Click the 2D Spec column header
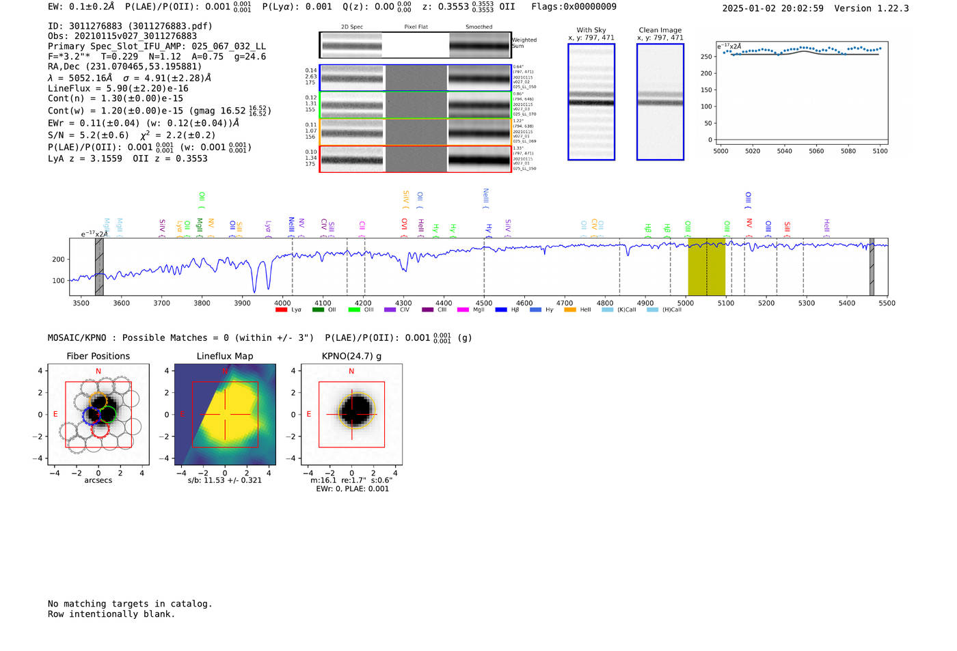 [352, 27]
